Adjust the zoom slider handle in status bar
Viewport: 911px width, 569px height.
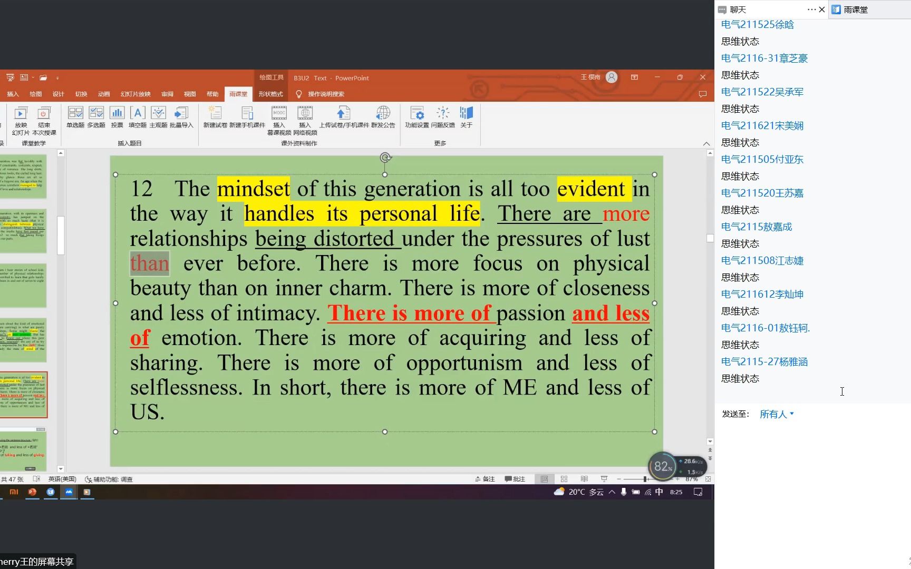pyautogui.click(x=645, y=479)
